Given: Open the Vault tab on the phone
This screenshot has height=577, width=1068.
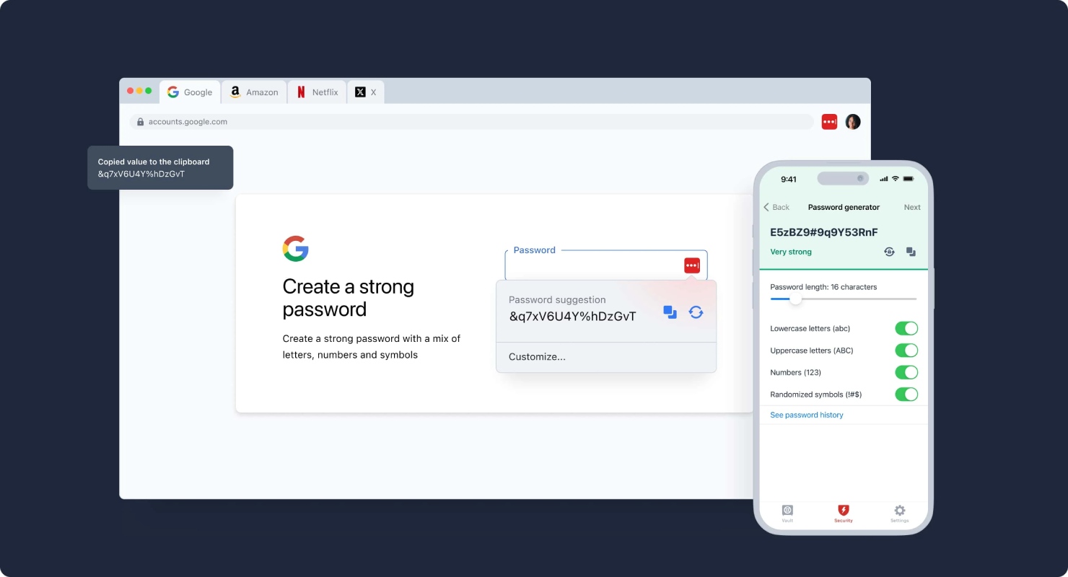Looking at the screenshot, I should pos(787,513).
